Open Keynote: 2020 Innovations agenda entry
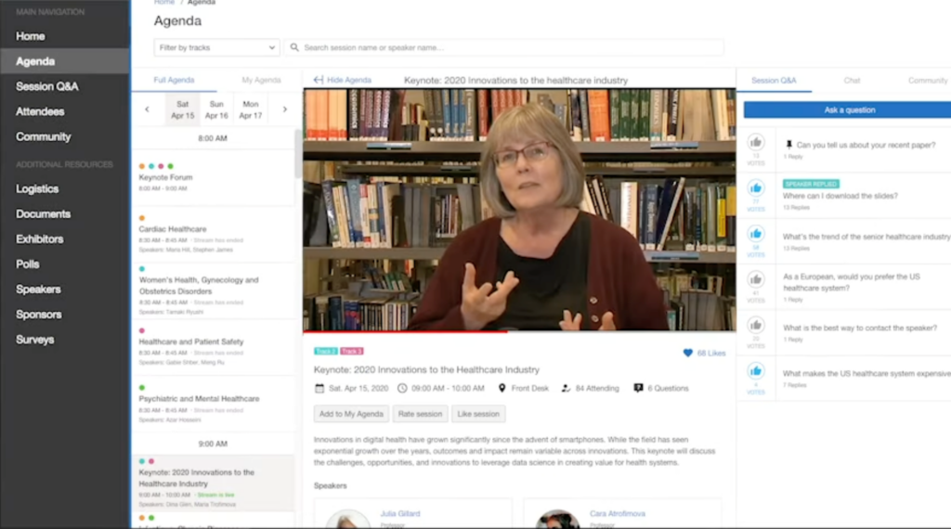951x529 pixels. pyautogui.click(x=213, y=483)
